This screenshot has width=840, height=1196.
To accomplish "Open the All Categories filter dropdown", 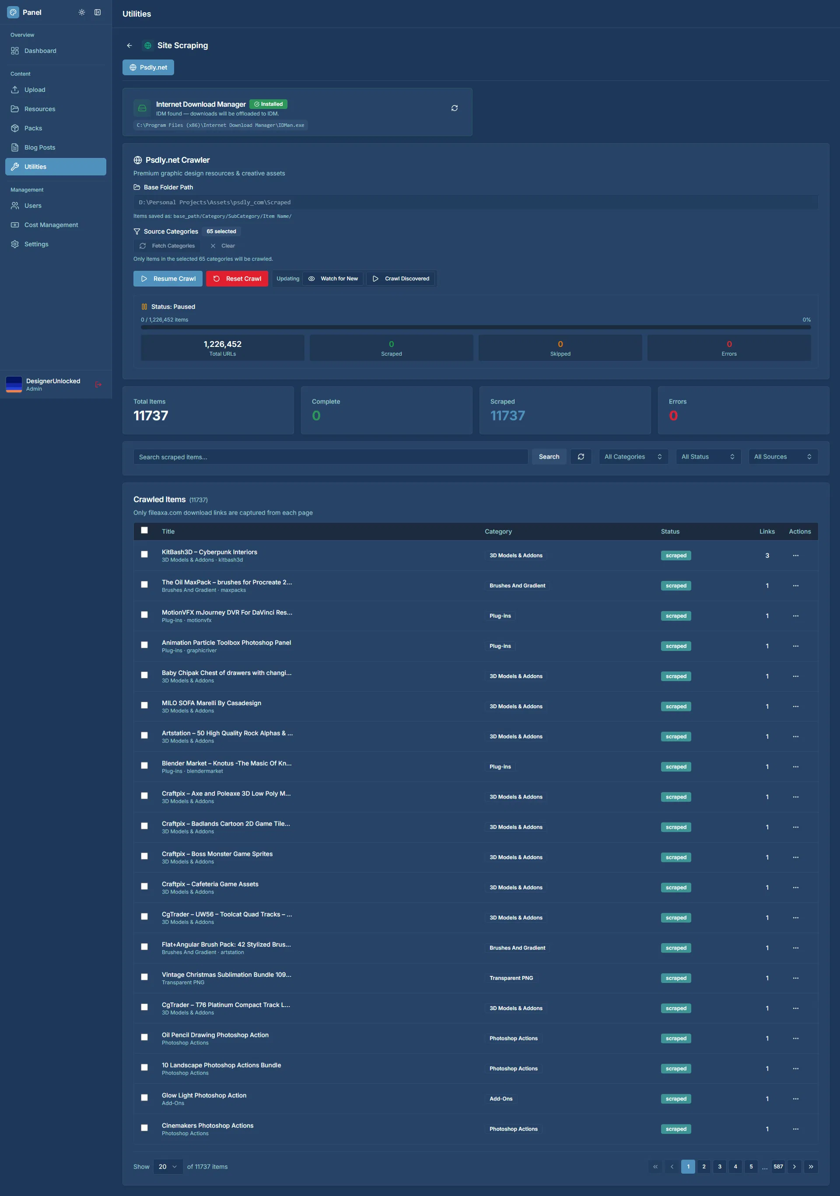I will pyautogui.click(x=633, y=456).
